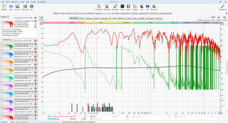
Task: Switch to the Spectrogram tab
Action: coord(150,18)
